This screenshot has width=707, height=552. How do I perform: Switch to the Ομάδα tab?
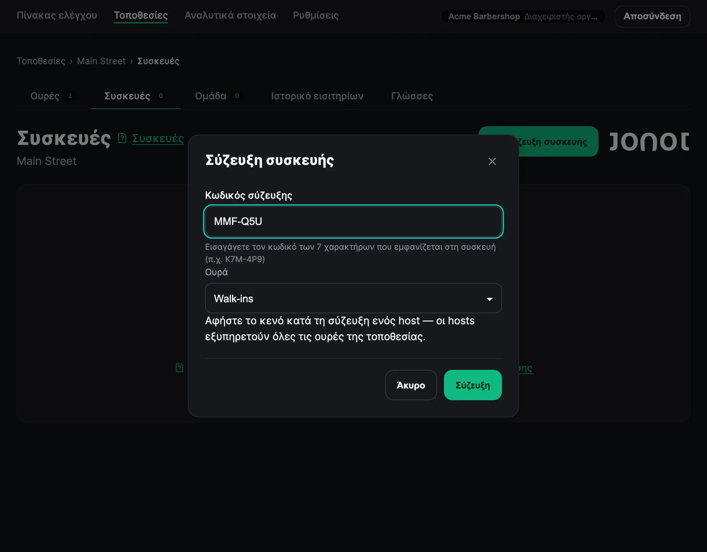[219, 96]
